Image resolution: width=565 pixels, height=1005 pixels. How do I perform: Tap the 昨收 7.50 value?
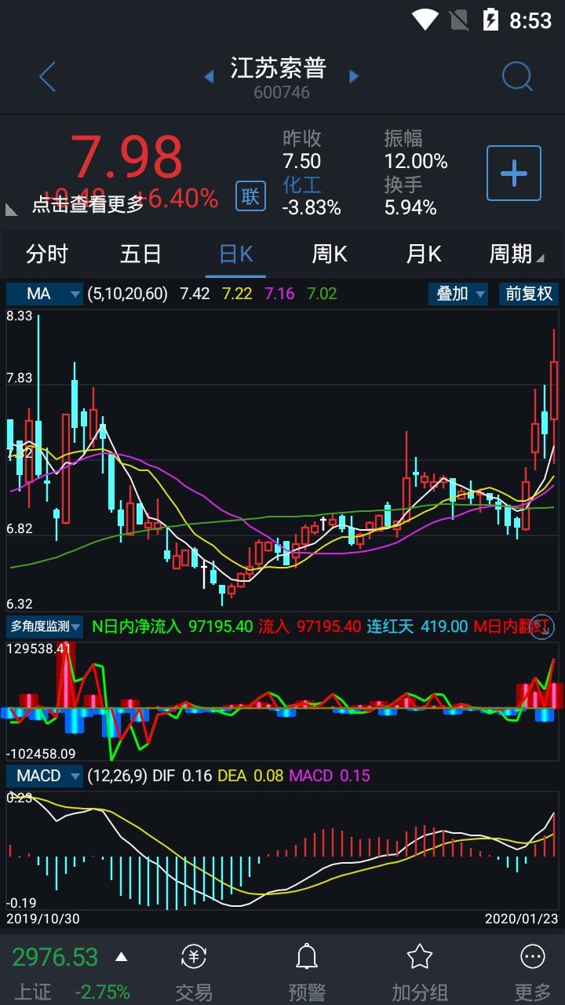pos(302,161)
